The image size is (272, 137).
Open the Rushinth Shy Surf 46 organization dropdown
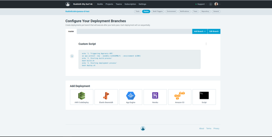84,4
